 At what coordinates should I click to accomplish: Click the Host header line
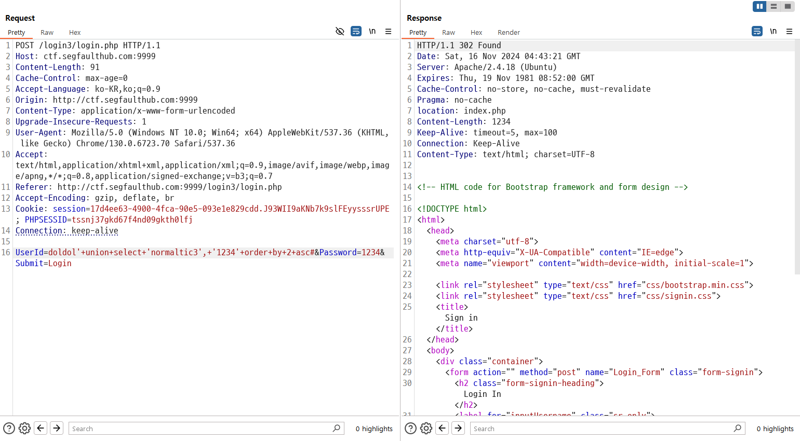(x=85, y=56)
